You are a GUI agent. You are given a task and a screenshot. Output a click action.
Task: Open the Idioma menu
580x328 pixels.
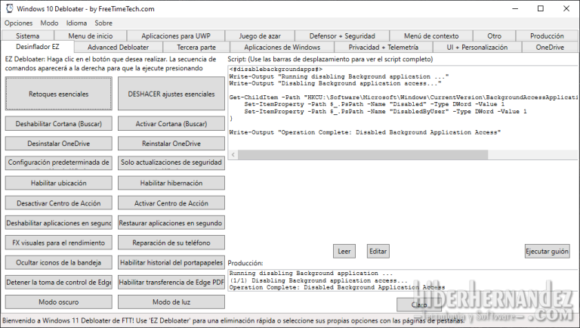coord(76,23)
